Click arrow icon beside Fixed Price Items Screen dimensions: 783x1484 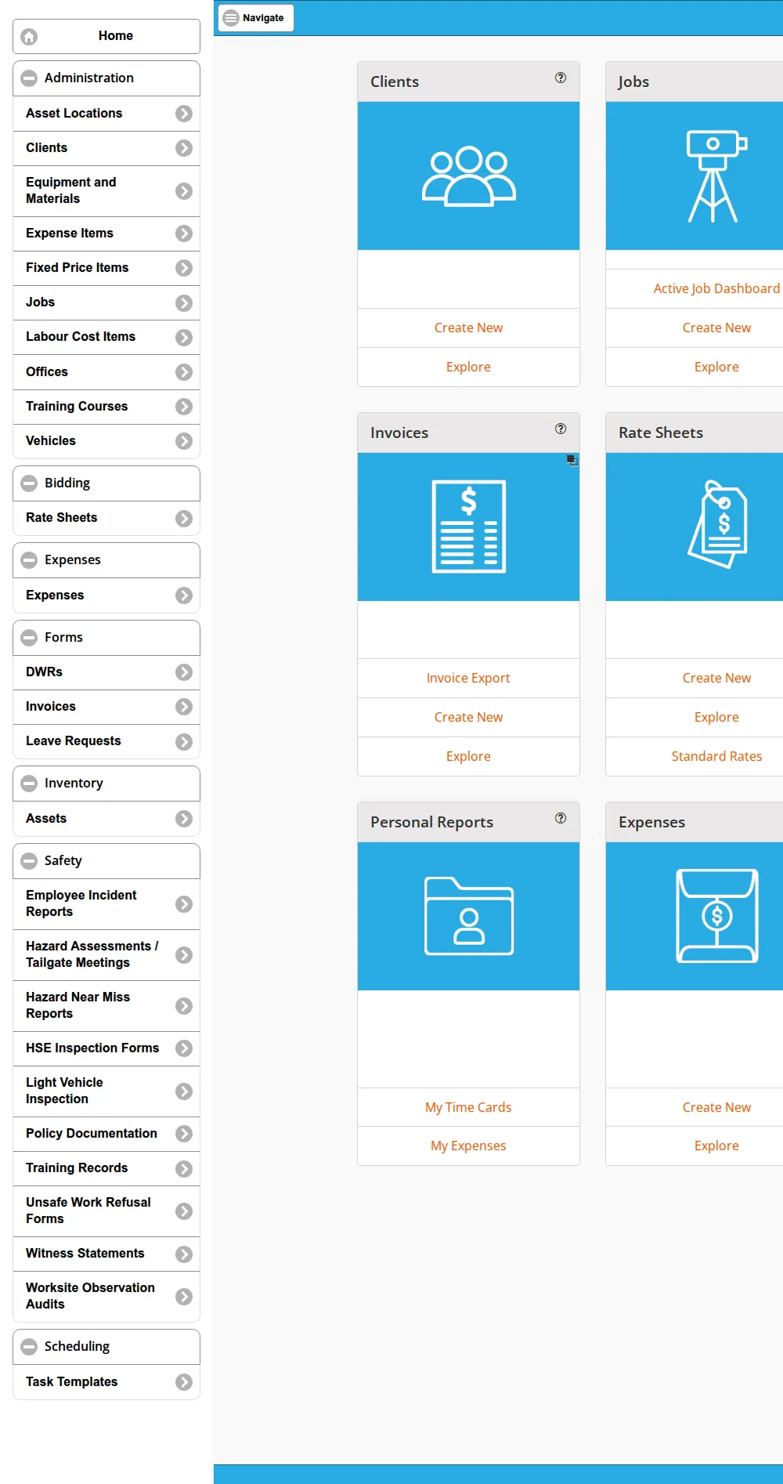[x=184, y=268]
